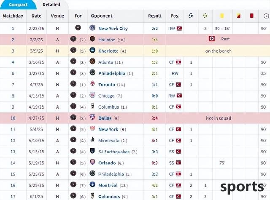Image resolution: width=270 pixels, height=200 pixels.
Task: Click the red card column icon
Action: click(x=251, y=16)
